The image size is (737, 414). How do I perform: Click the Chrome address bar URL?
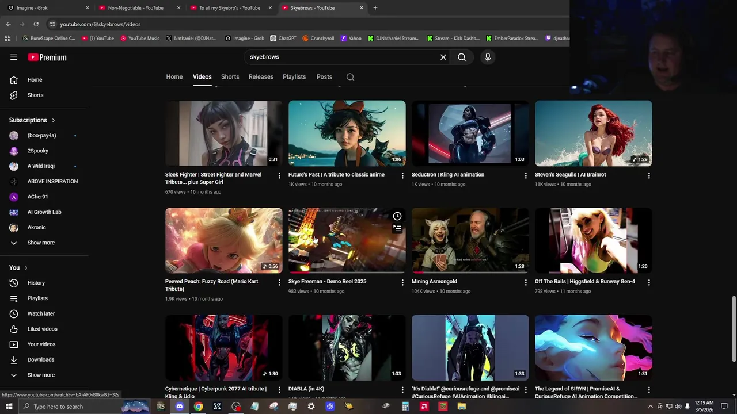tap(100, 24)
